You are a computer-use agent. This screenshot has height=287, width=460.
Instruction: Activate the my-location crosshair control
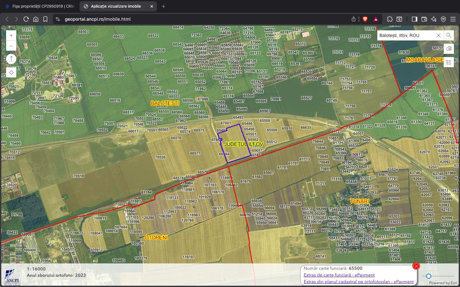coord(11,72)
